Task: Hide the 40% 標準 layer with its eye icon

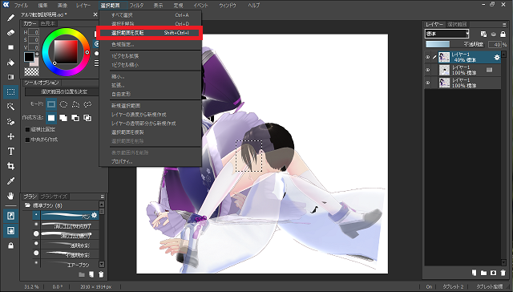Action: pos(427,57)
